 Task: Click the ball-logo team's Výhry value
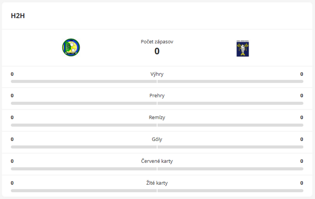tap(12, 74)
